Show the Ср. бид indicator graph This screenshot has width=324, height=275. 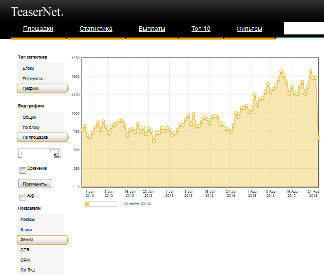coord(28,270)
